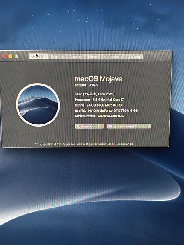Click the serial number C02NW0M9F8JC

click(x=111, y=116)
